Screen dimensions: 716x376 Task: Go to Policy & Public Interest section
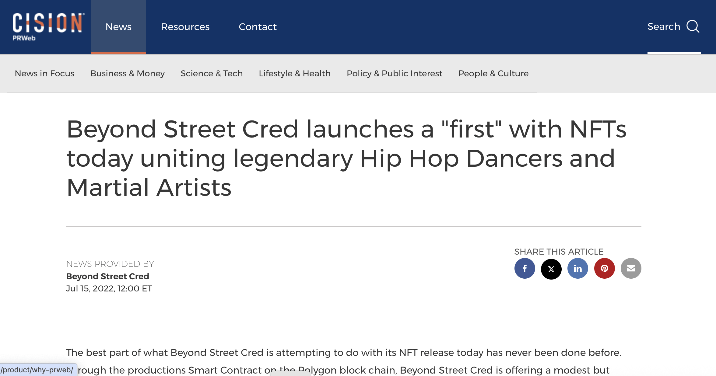394,73
